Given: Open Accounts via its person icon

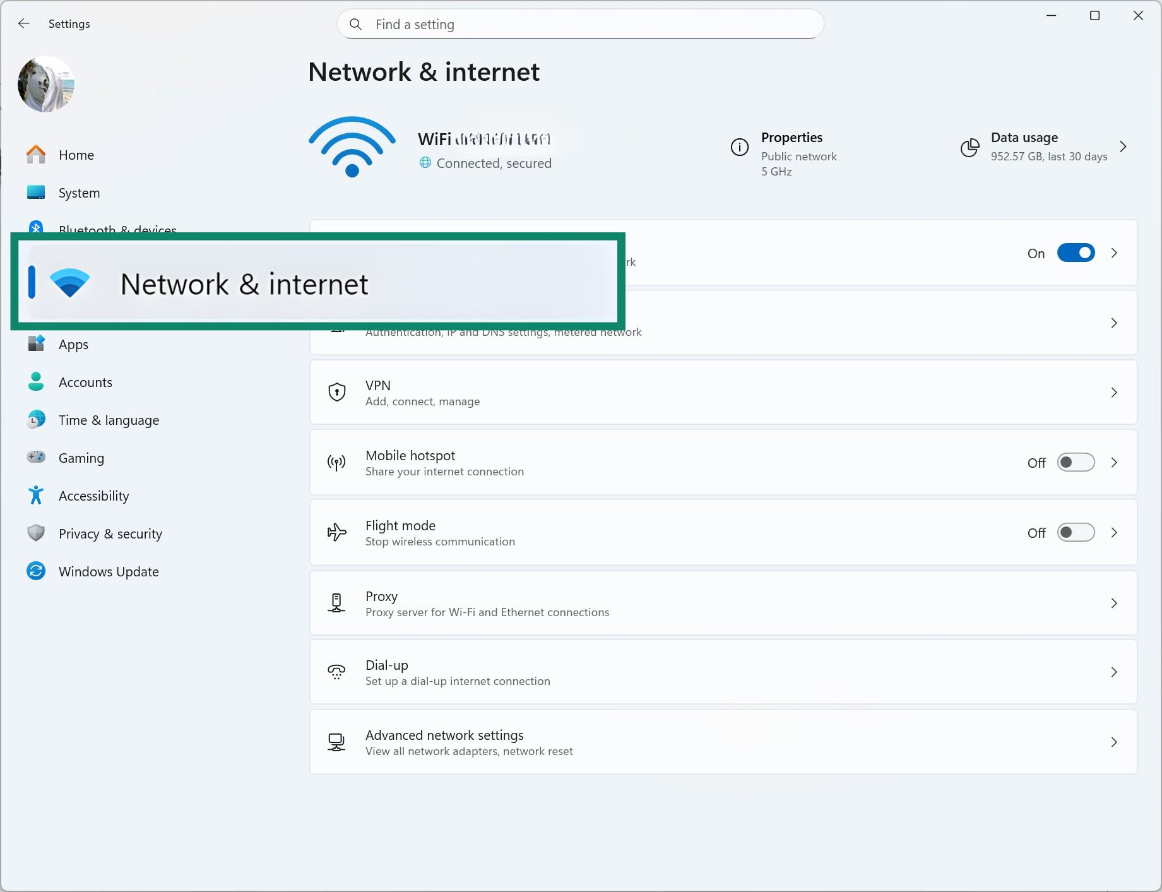Looking at the screenshot, I should [x=36, y=382].
